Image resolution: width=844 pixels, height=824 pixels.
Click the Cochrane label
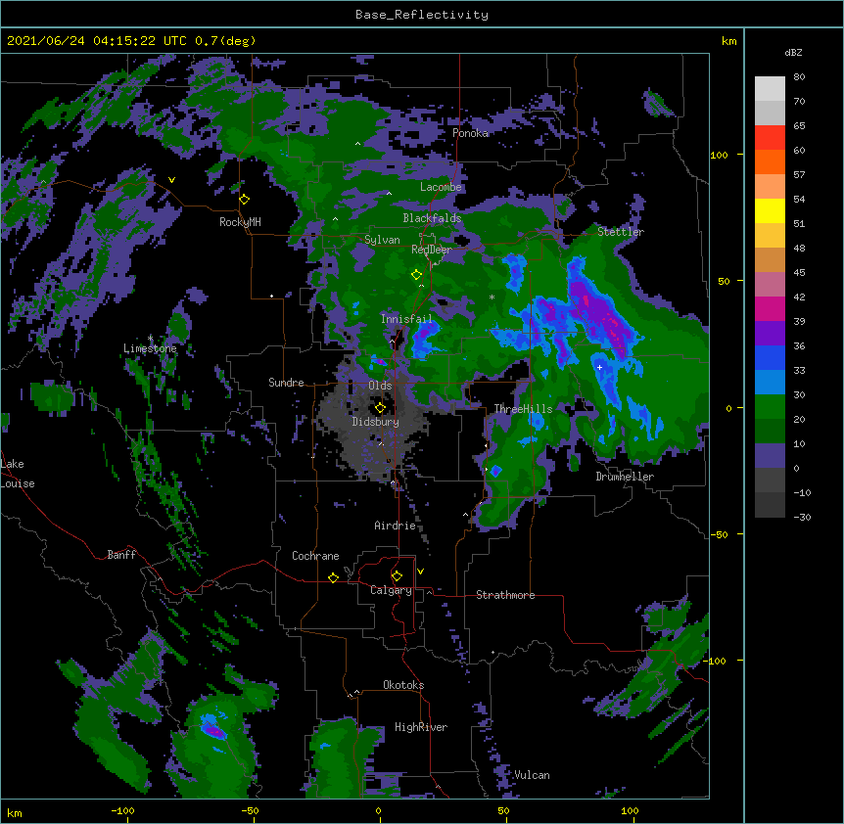pos(315,556)
